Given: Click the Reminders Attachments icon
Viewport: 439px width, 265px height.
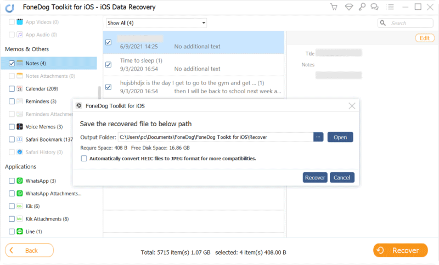Looking at the screenshot, I should [20, 114].
